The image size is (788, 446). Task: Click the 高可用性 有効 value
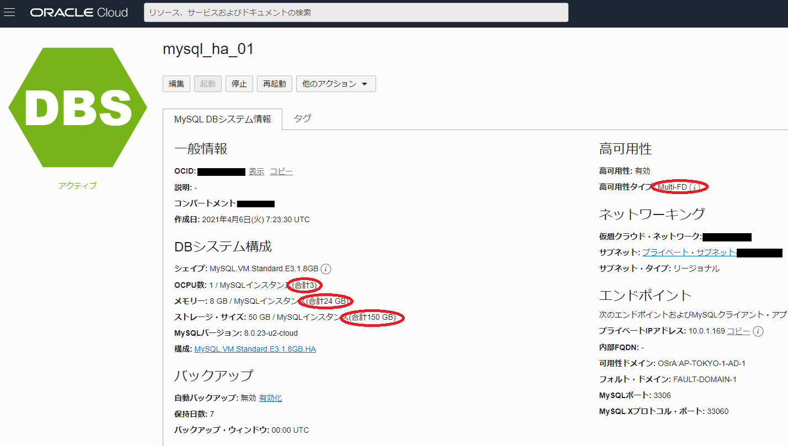pyautogui.click(x=642, y=171)
